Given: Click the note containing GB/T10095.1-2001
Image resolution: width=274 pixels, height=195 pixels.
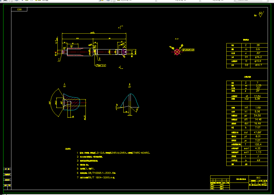Looking at the screenshot, I should coord(96,173).
